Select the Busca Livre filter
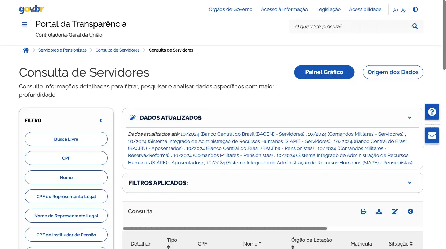 coord(66,139)
